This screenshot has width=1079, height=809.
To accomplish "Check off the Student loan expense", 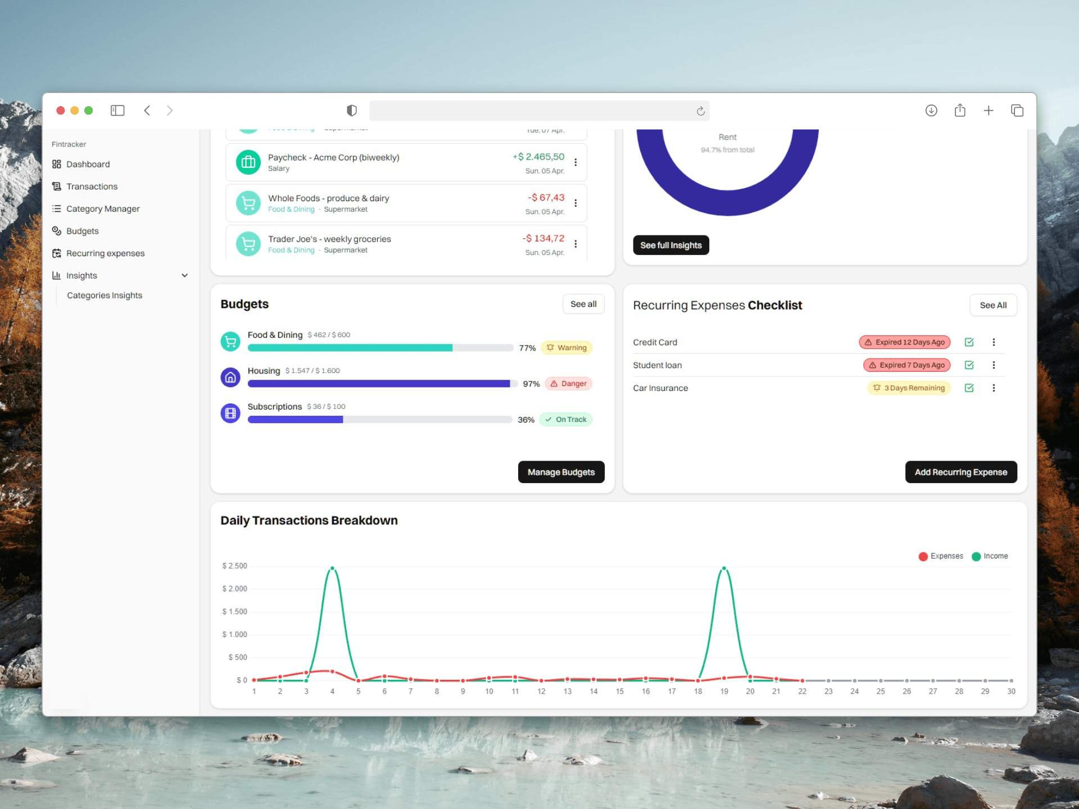I will [969, 365].
